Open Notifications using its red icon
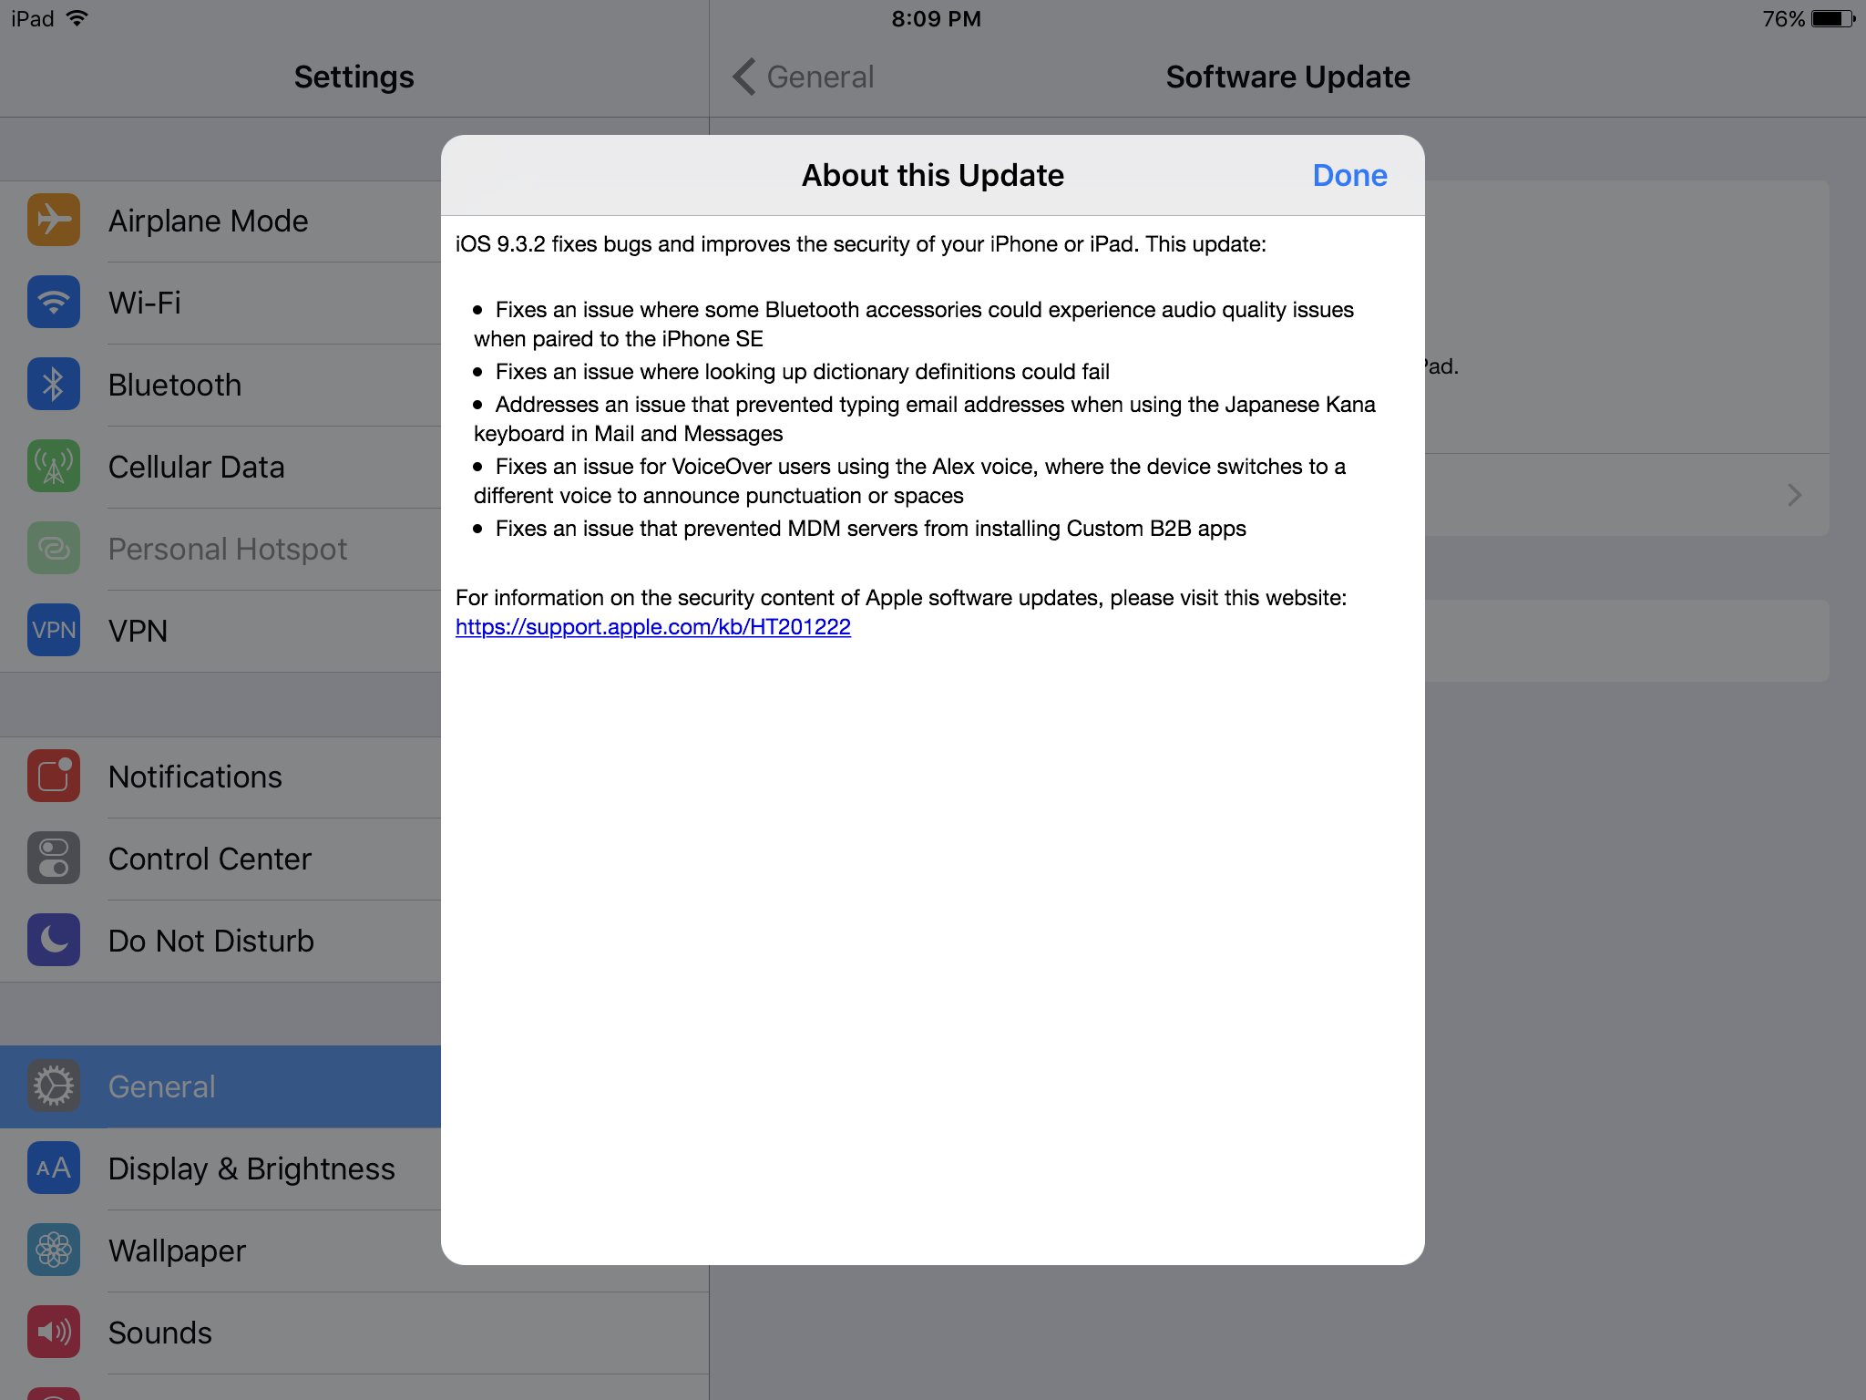The width and height of the screenshot is (1866, 1400). (54, 776)
